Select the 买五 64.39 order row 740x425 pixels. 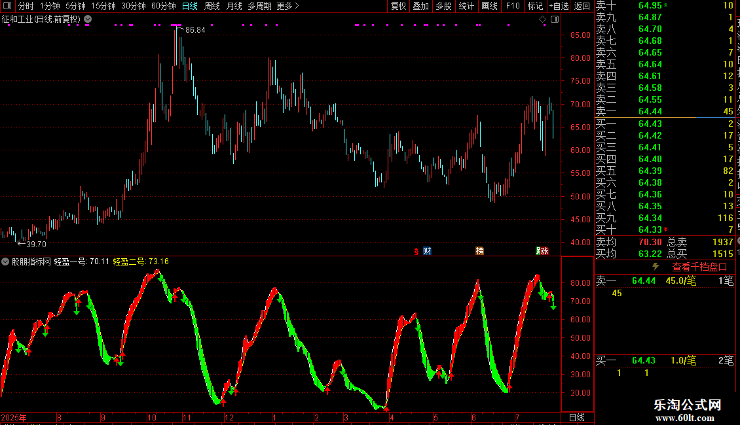coord(665,171)
